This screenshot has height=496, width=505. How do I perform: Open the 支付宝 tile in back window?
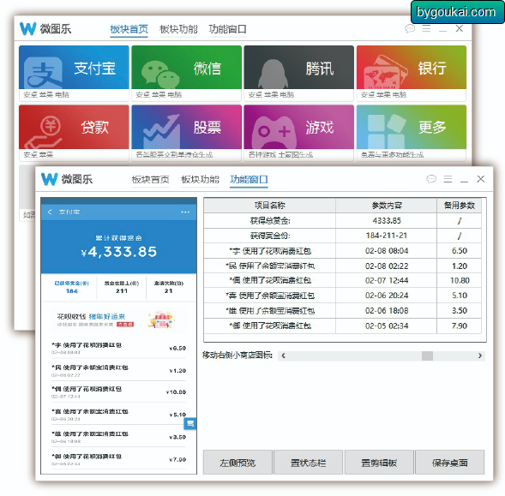tap(74, 73)
